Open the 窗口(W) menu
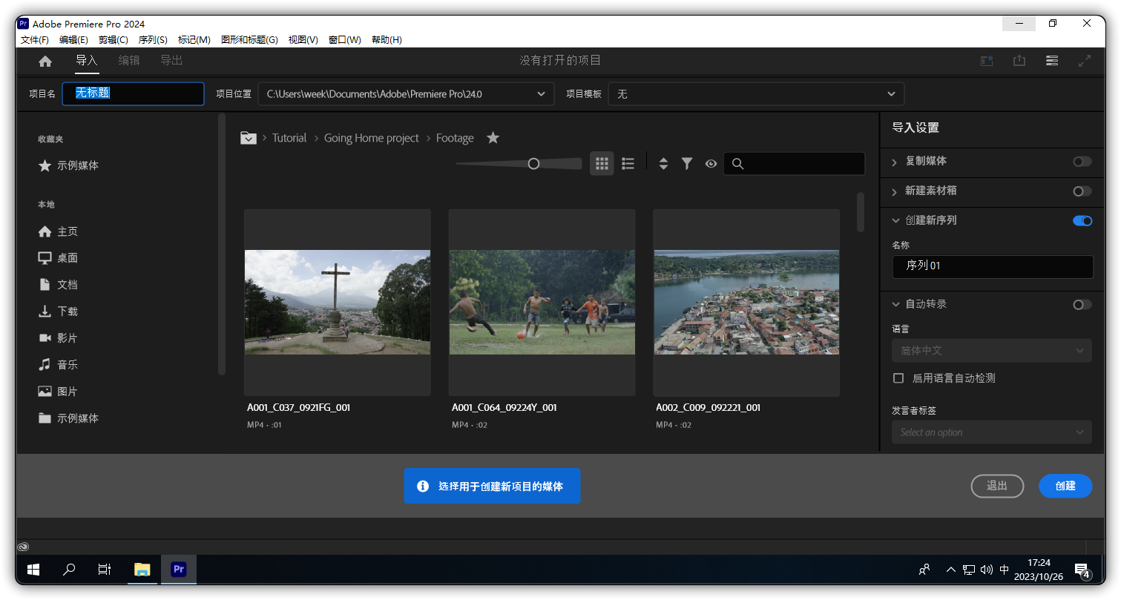1121x600 pixels. click(345, 40)
